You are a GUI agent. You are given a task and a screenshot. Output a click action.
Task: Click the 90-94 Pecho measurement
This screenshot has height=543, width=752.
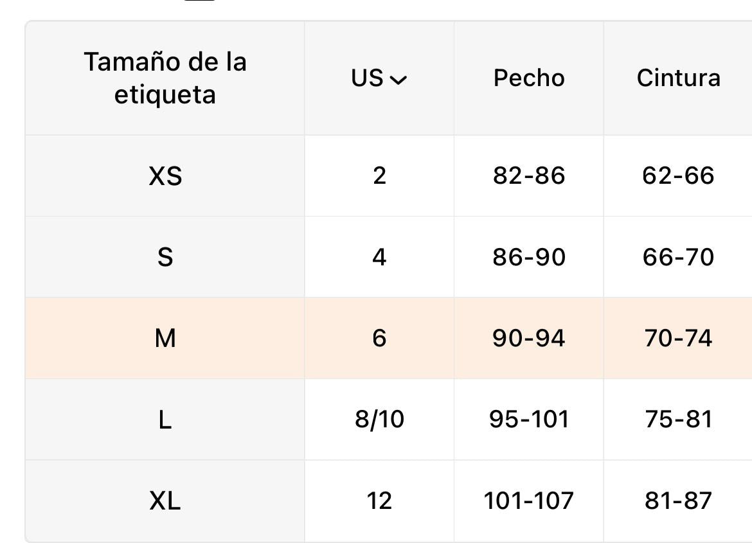pyautogui.click(x=529, y=338)
